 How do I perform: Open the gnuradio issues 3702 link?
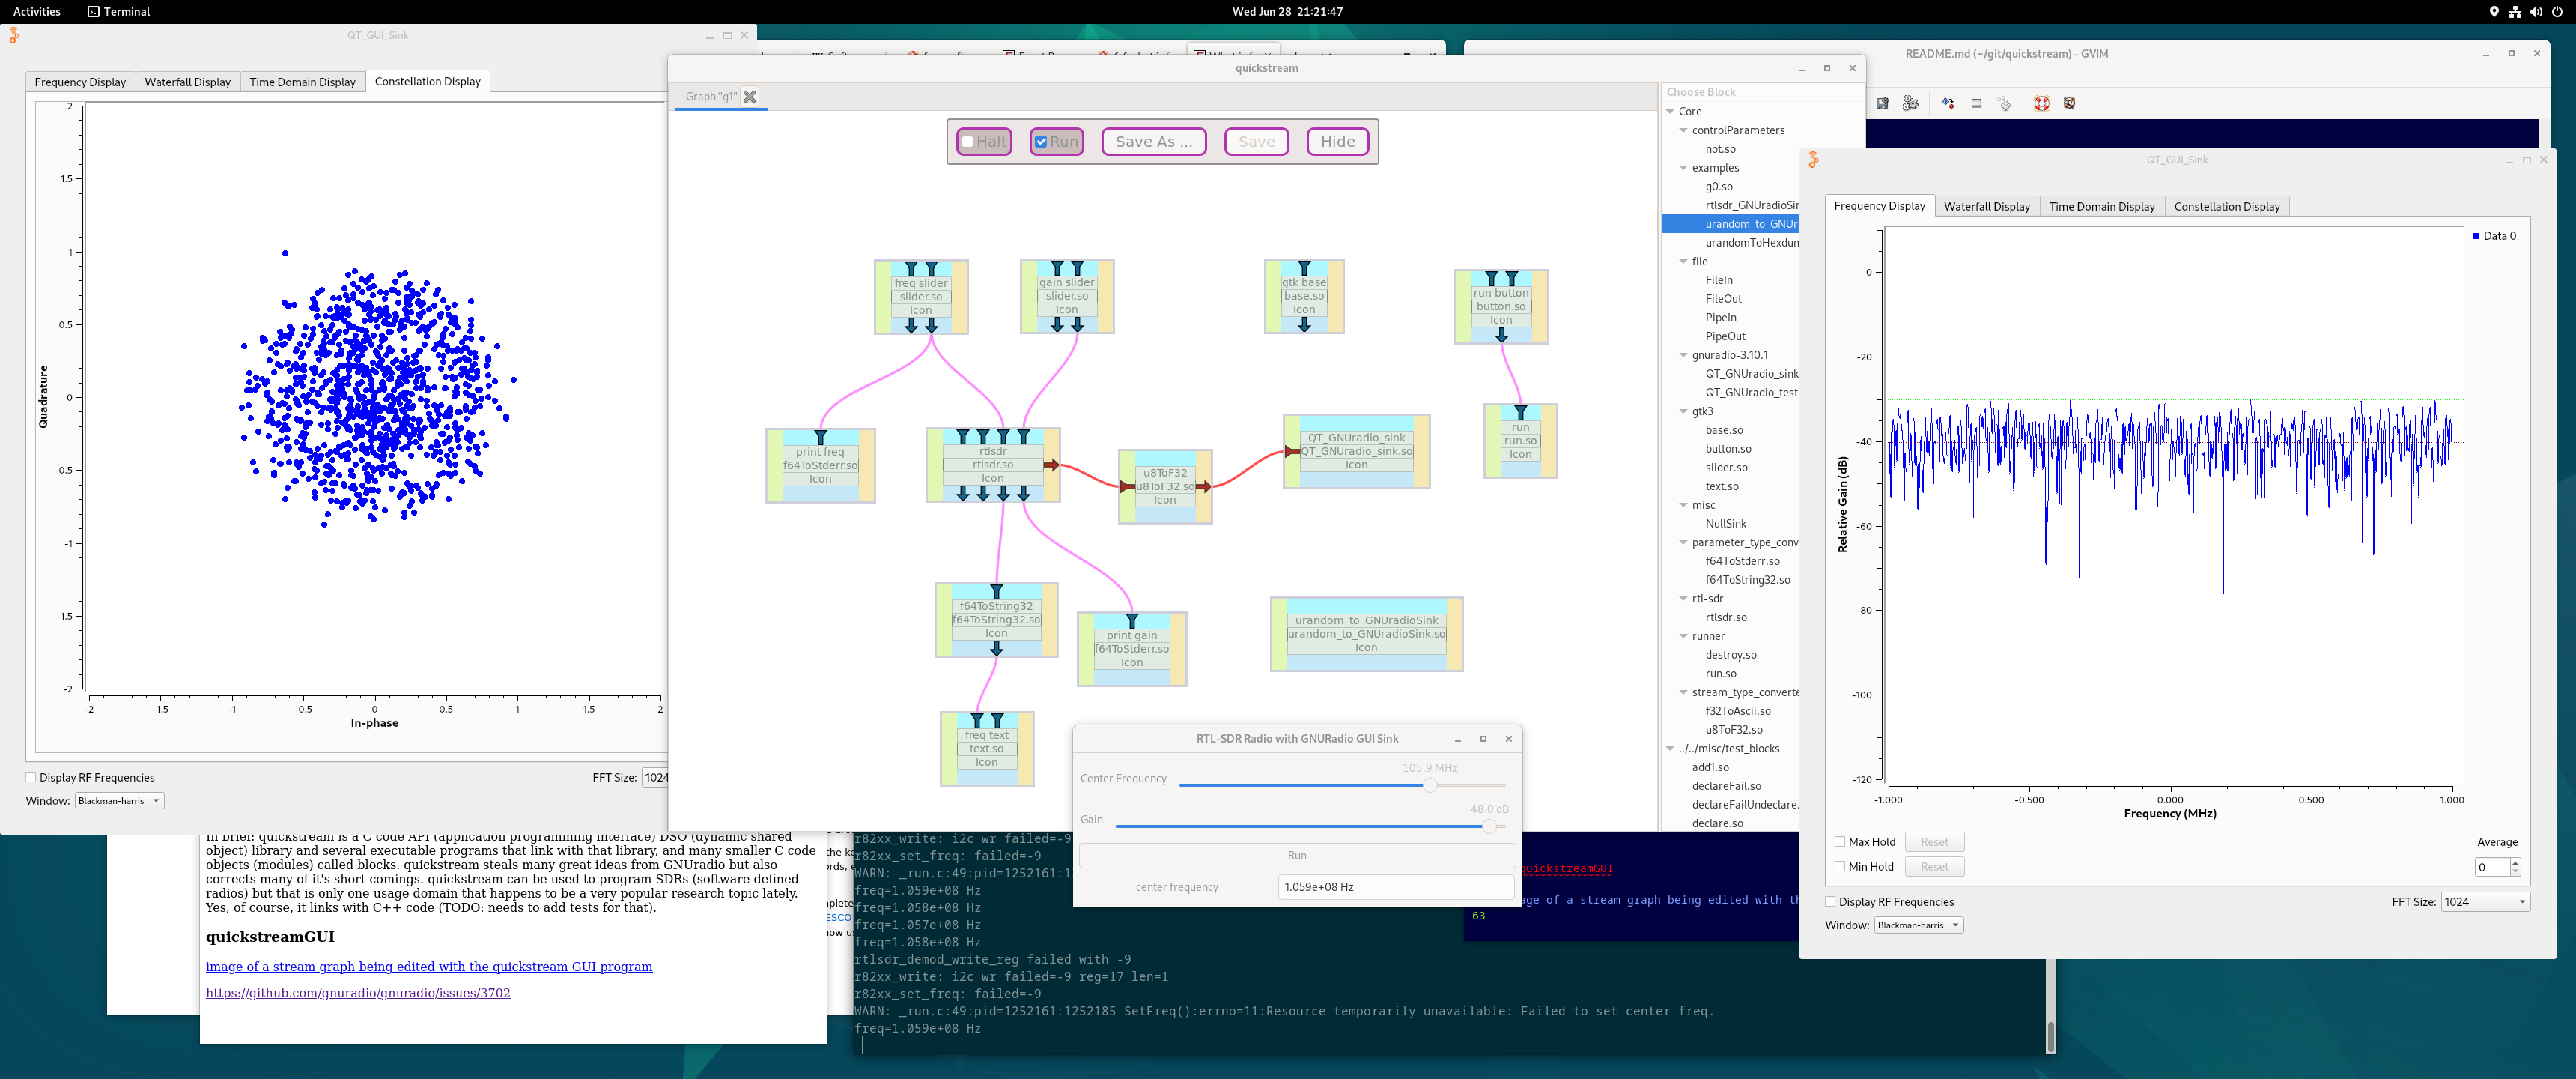coord(358,993)
